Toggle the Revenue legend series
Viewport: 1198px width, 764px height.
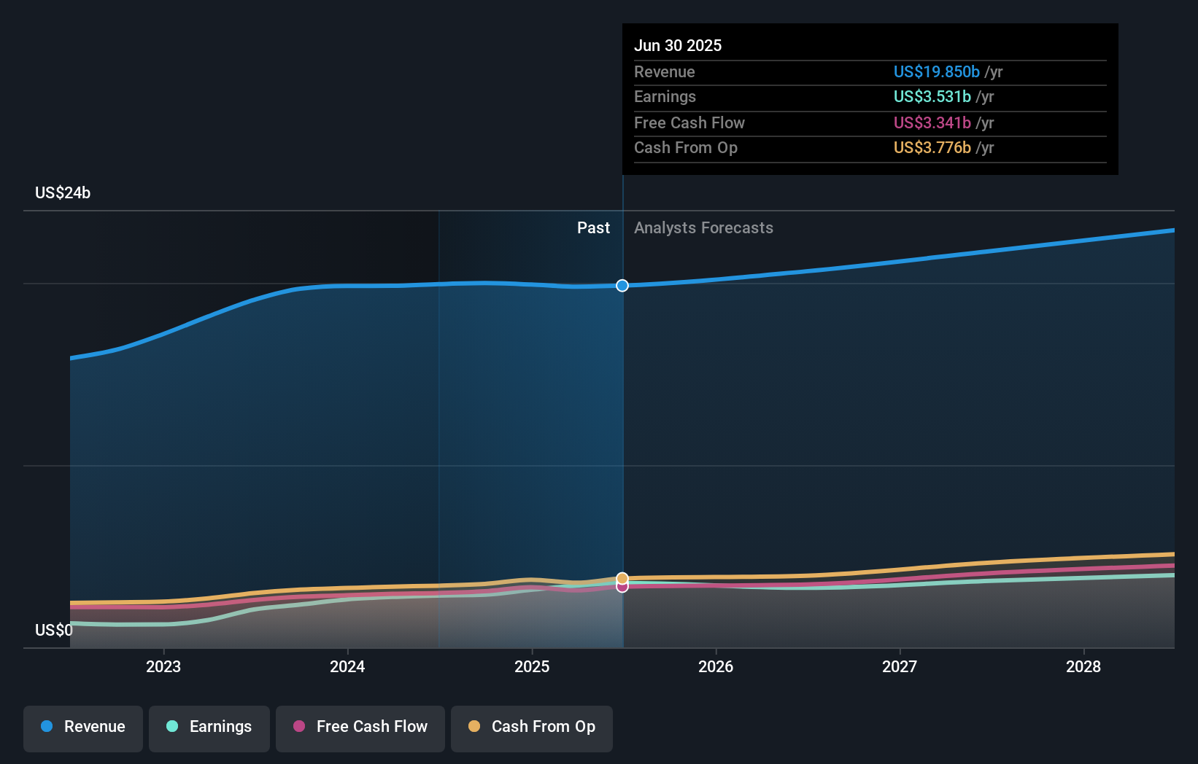(x=83, y=728)
